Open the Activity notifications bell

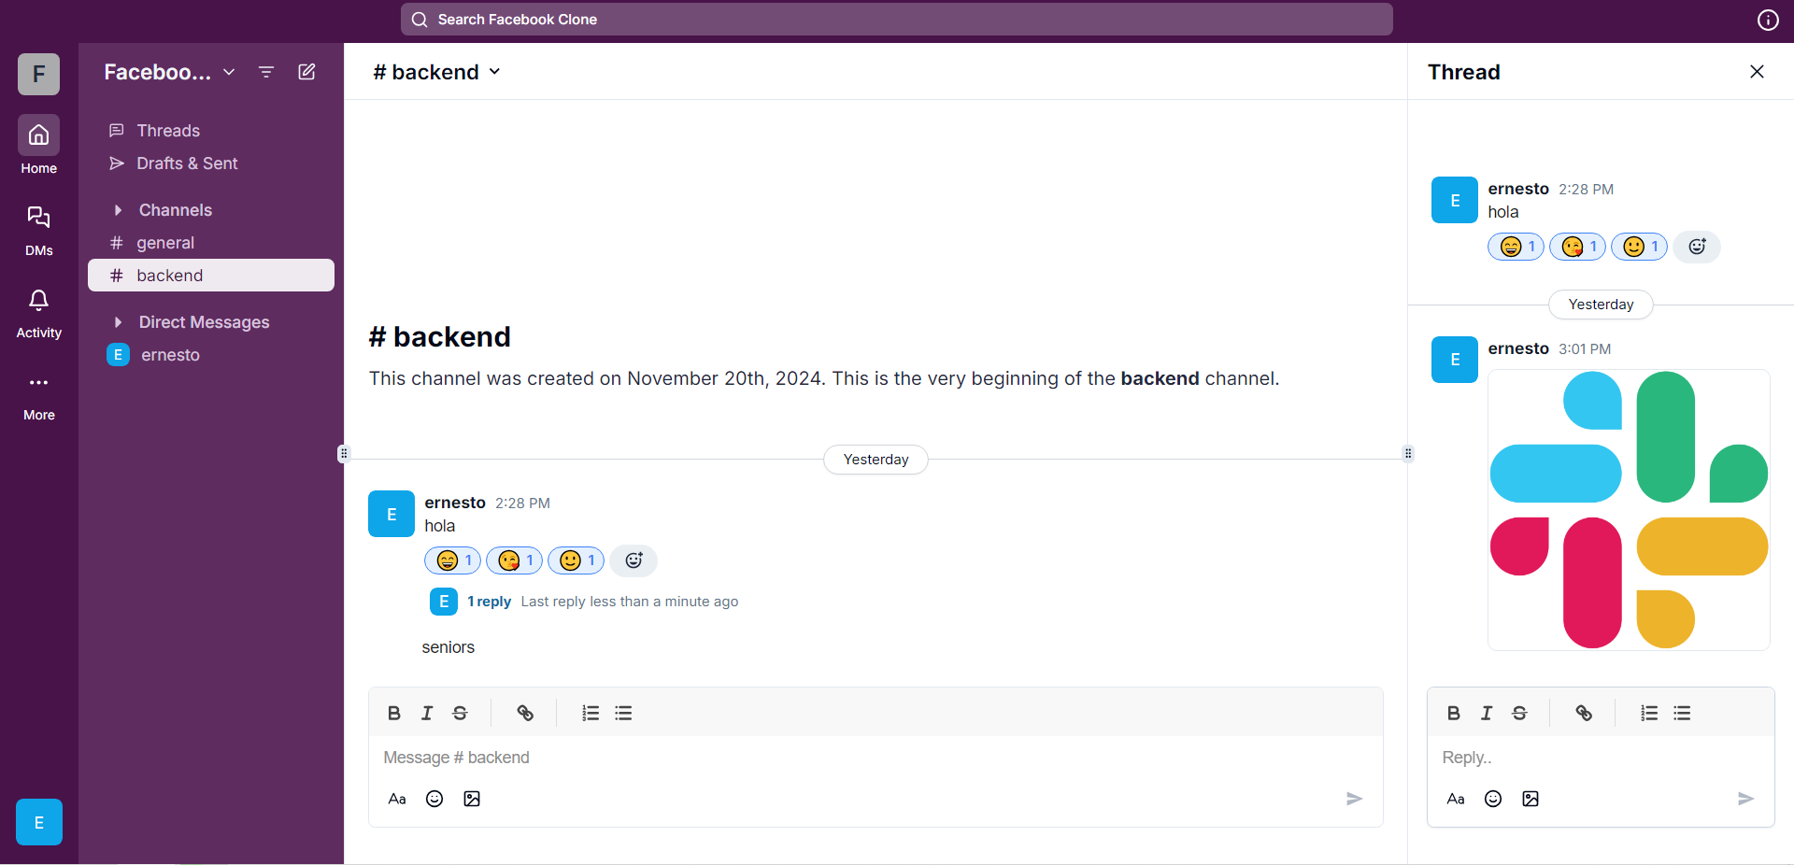click(x=38, y=312)
